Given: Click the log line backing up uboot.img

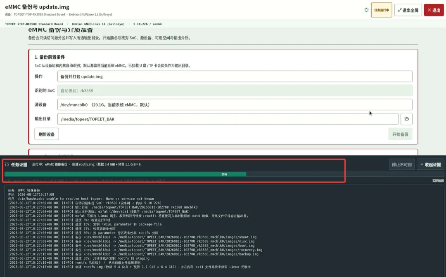Looking at the screenshot, I should 132,237.
